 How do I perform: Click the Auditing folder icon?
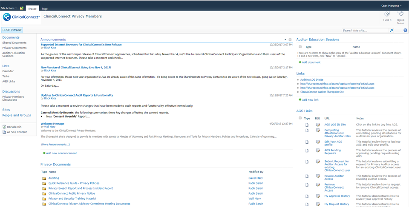[44, 179]
